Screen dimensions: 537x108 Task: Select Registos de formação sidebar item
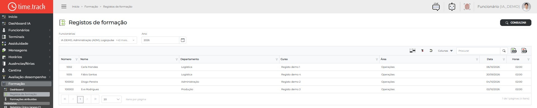[x=27, y=94]
